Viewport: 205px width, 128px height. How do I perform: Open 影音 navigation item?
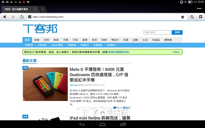[94, 40]
